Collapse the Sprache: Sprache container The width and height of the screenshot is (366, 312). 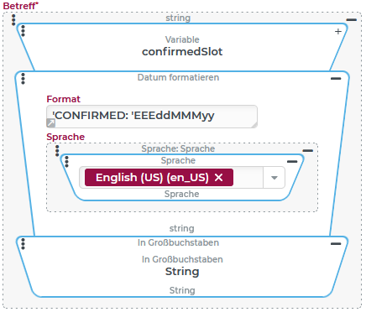point(308,150)
